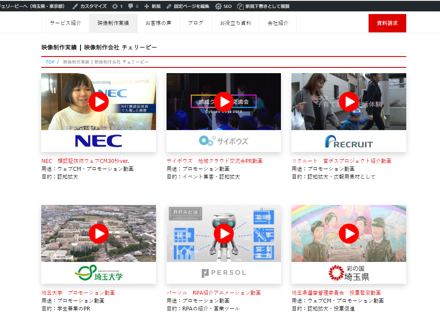The image size is (440, 332).
Task: Play the Persol RPA animation video
Action: [x=224, y=233]
